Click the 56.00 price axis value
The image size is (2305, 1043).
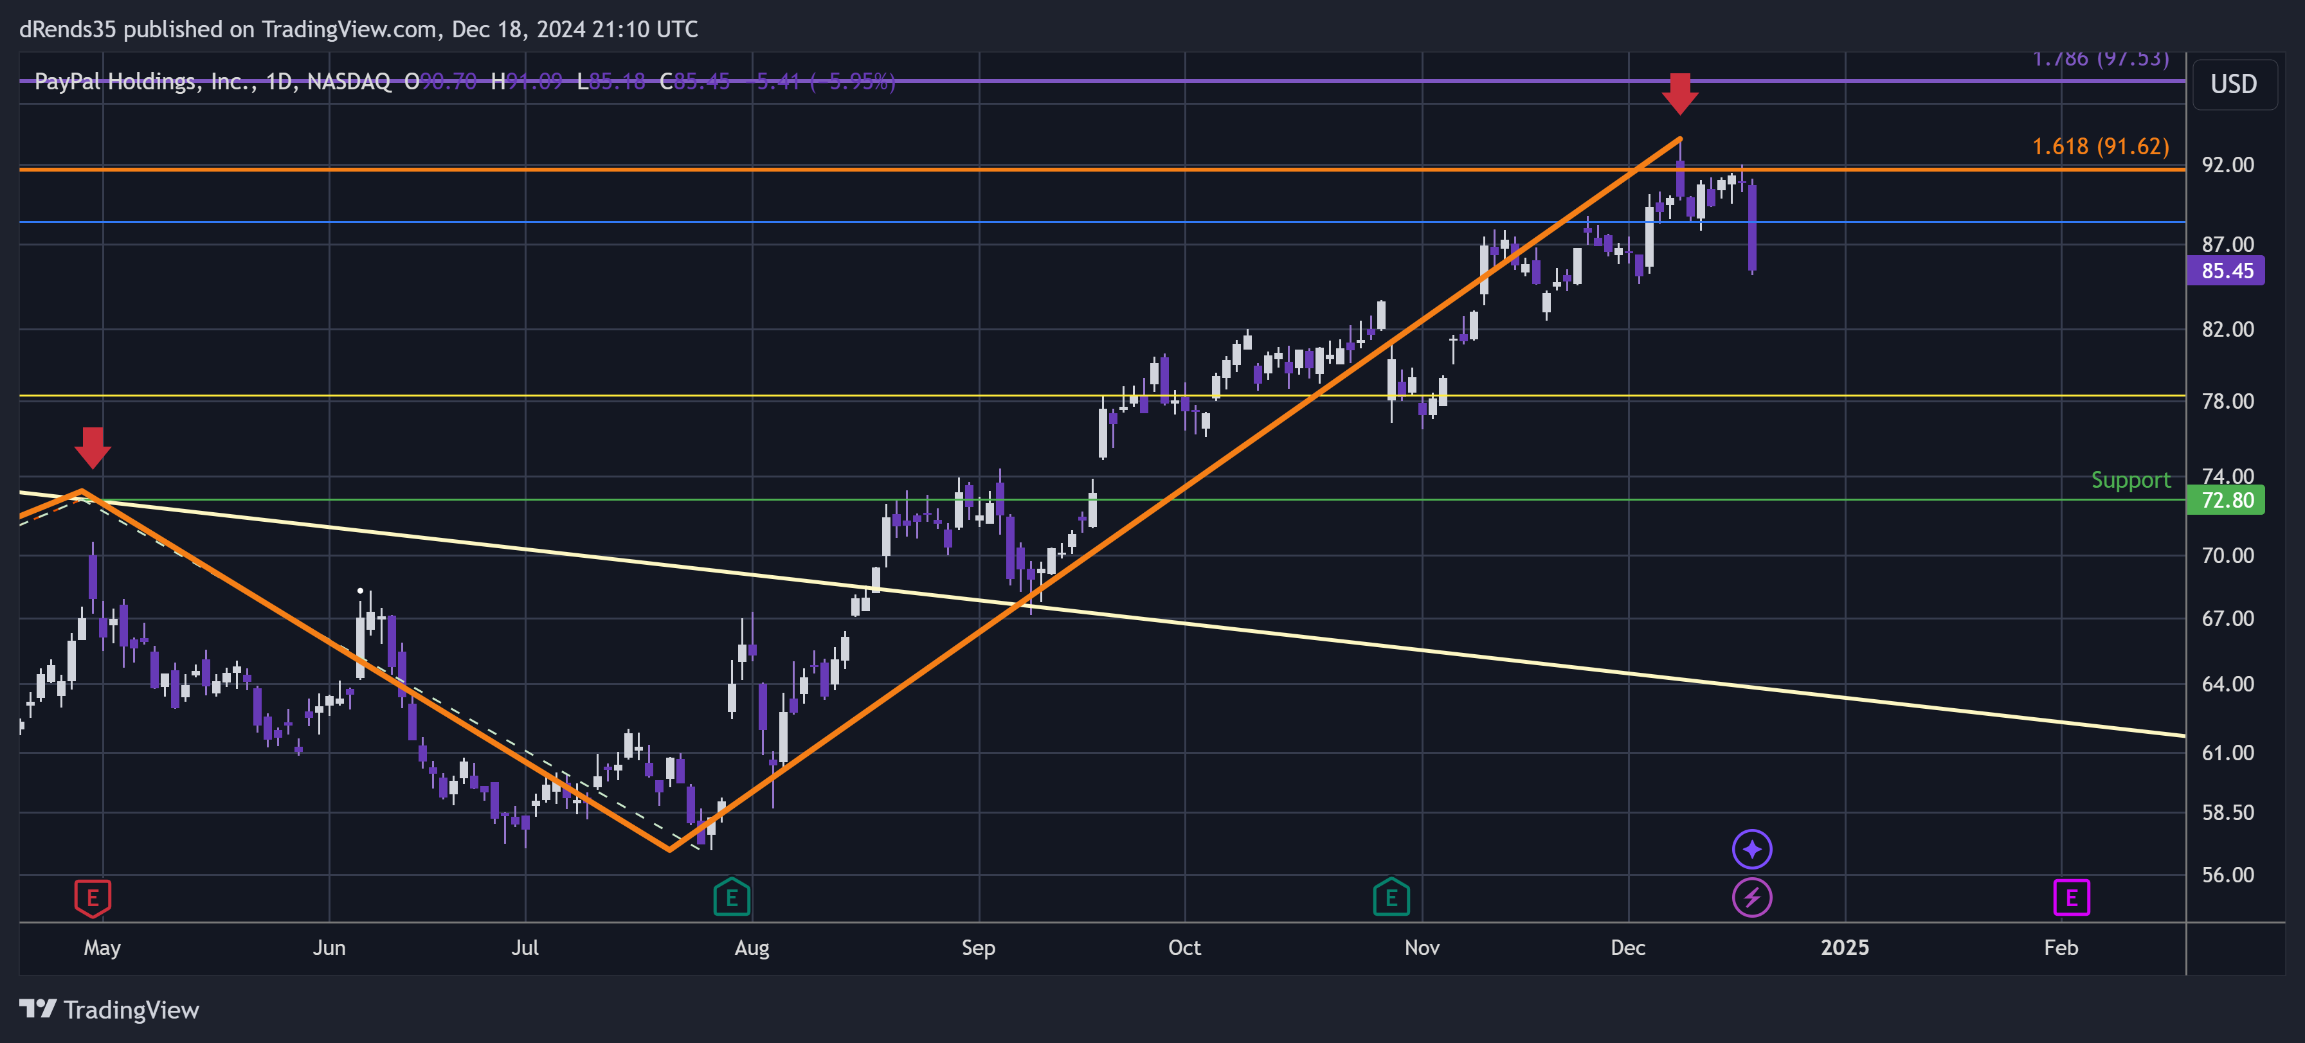coord(2228,875)
